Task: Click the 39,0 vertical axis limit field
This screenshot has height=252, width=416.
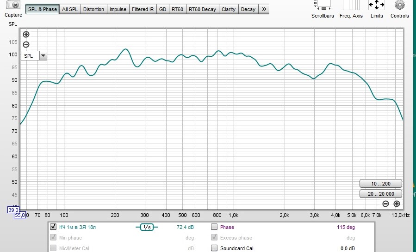Action: [13, 210]
